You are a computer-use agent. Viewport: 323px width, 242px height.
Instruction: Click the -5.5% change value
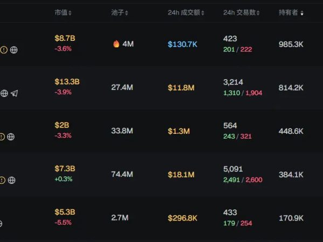click(x=63, y=223)
